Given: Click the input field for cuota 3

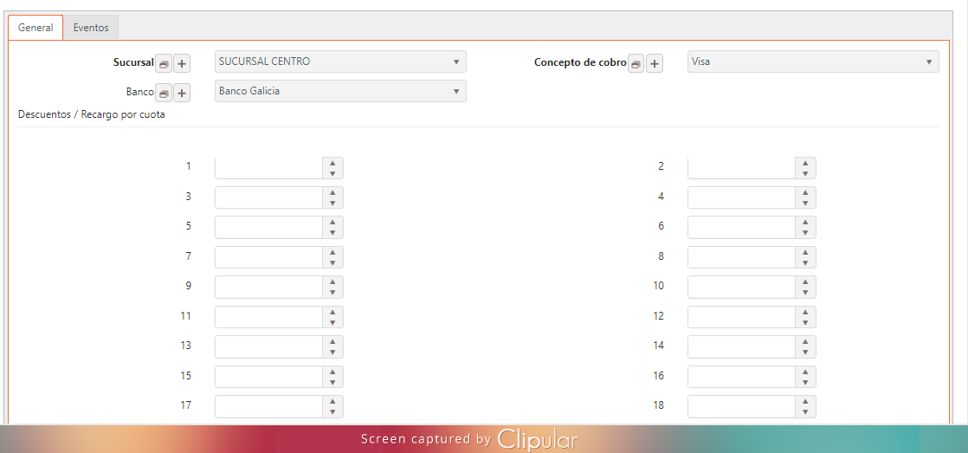Looking at the screenshot, I should tap(268, 197).
